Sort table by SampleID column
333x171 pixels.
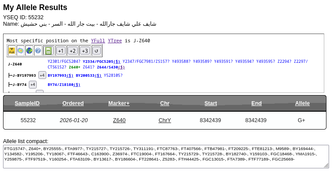27,103
